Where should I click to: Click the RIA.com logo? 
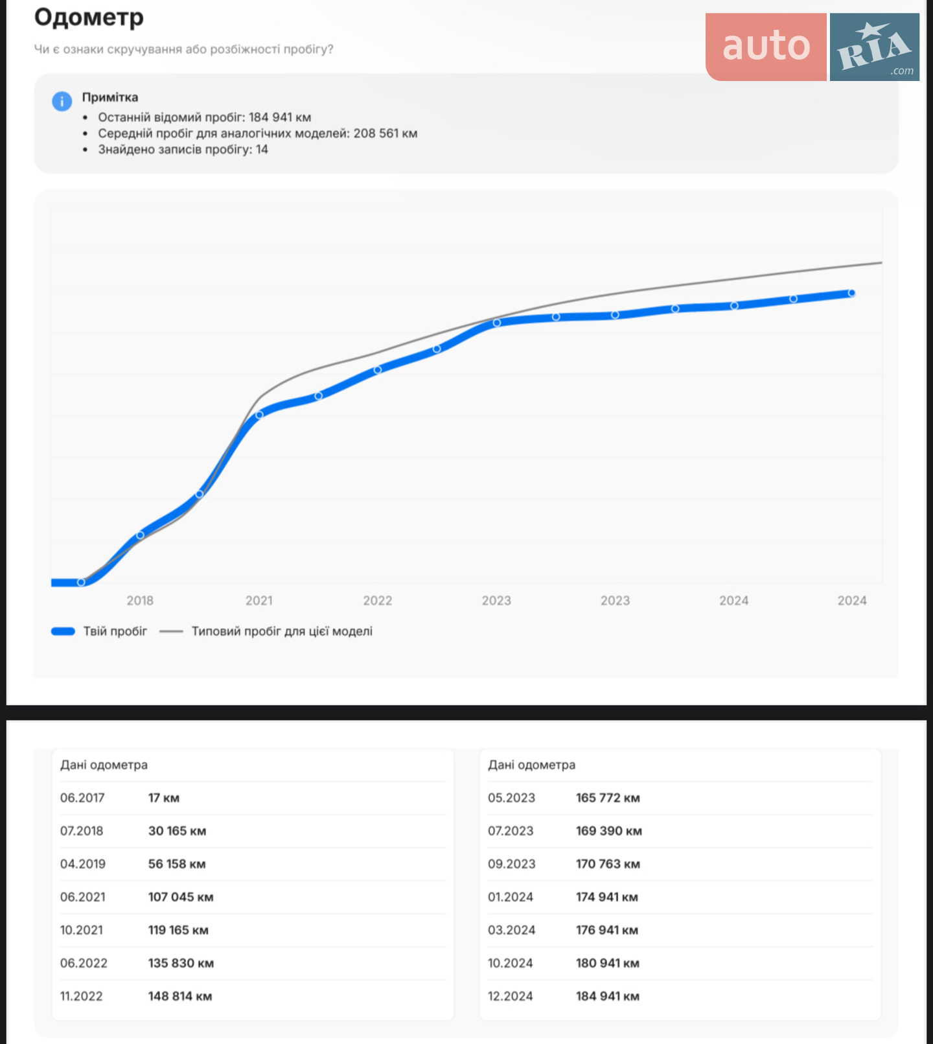pyautogui.click(x=875, y=47)
